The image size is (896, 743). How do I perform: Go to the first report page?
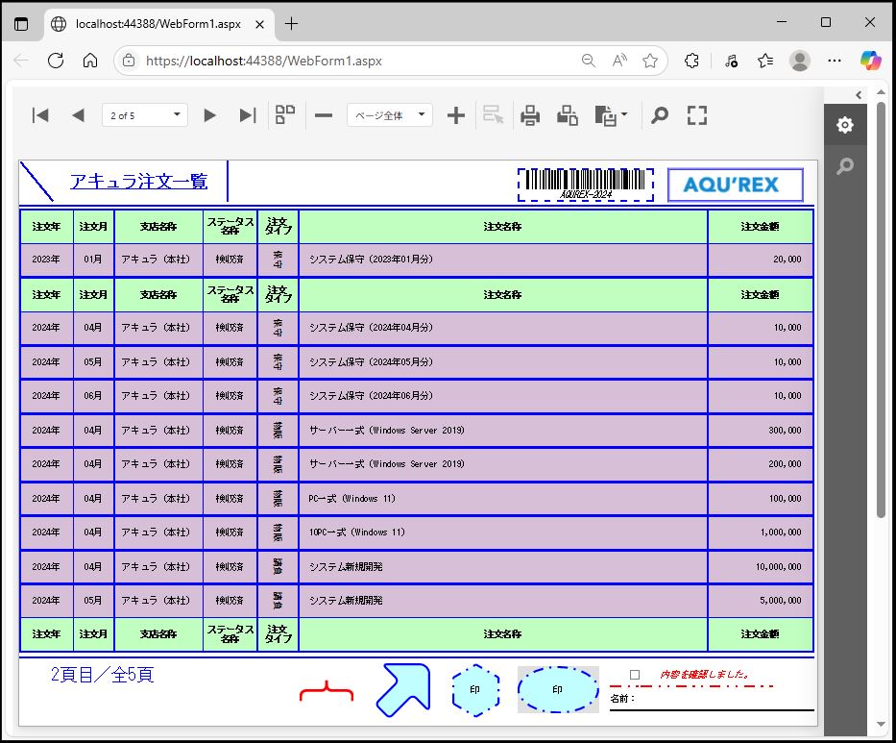(x=40, y=115)
